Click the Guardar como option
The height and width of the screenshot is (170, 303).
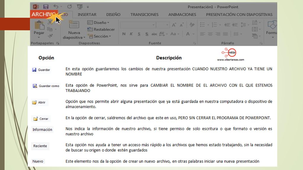point(46,86)
